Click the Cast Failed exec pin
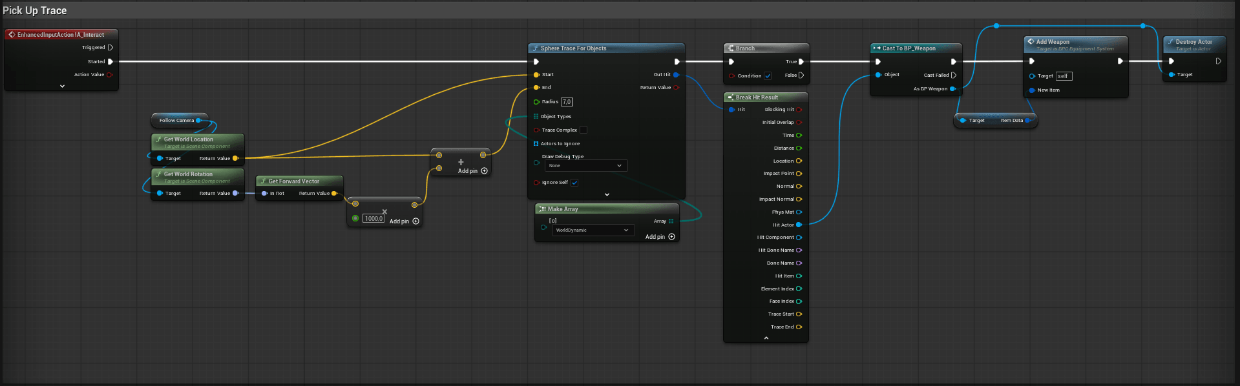Screen dimensions: 1240x386 point(953,76)
